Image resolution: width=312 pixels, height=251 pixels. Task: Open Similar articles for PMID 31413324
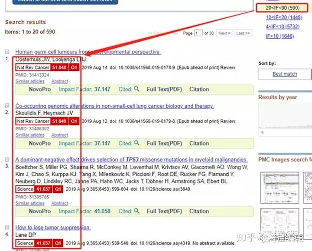click(x=30, y=81)
